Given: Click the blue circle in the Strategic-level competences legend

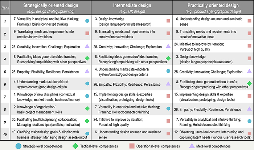Looking at the screenshot, I should tap(18, 146).
